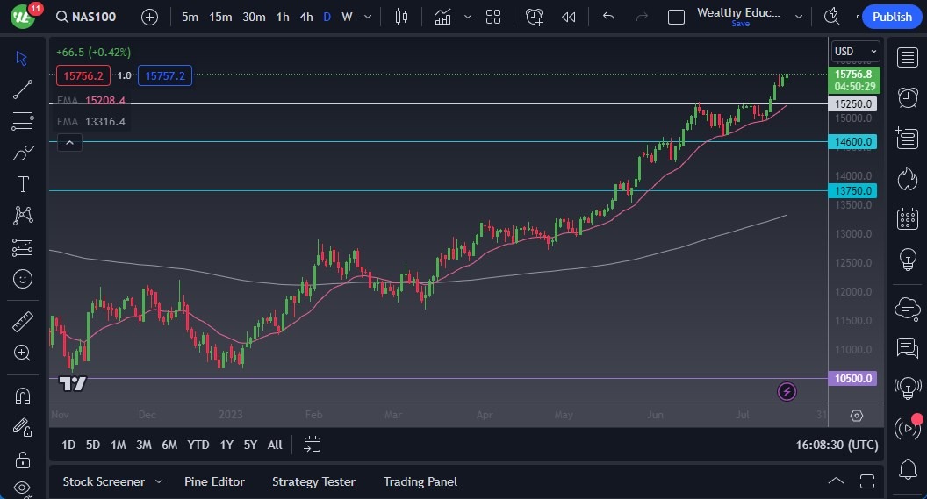Click the bar replay rewind icon
This screenshot has height=499, width=927.
(x=569, y=17)
